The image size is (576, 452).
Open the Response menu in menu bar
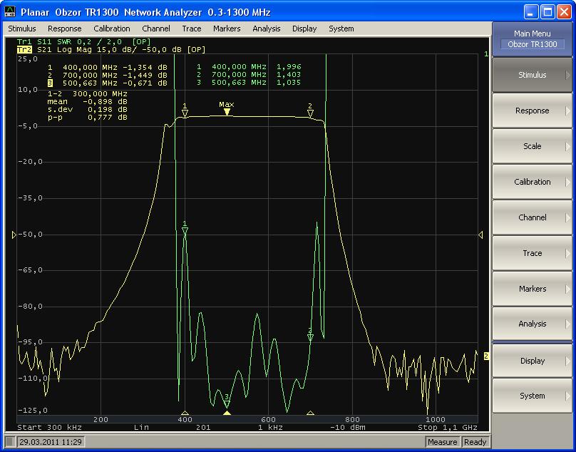(x=65, y=29)
